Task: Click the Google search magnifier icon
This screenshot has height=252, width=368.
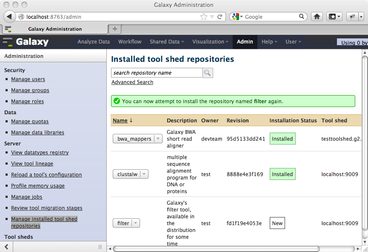Action: coord(302,17)
